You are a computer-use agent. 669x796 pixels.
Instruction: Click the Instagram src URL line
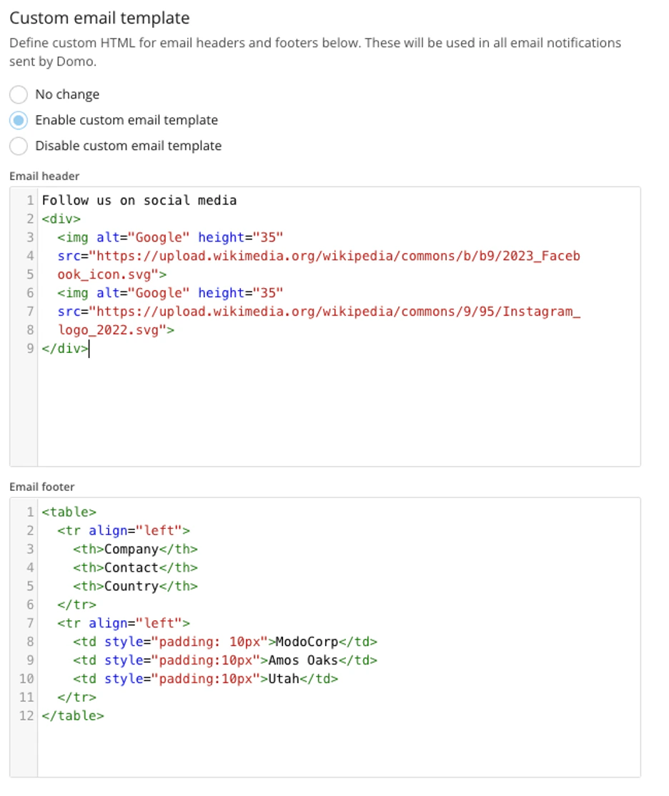(x=319, y=312)
